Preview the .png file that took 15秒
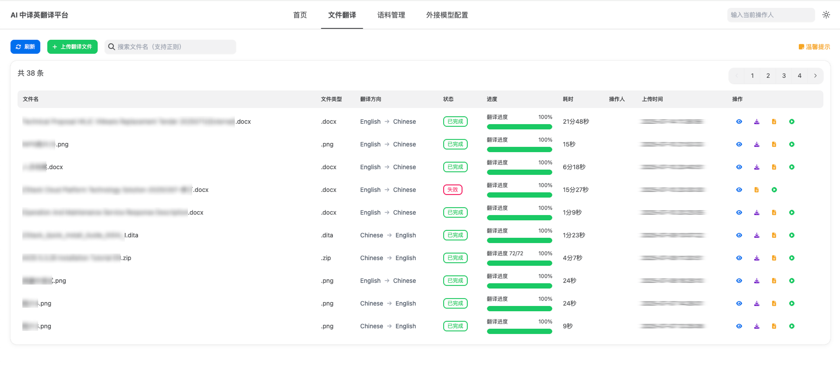Viewport: 840px width, 372px height. (739, 144)
